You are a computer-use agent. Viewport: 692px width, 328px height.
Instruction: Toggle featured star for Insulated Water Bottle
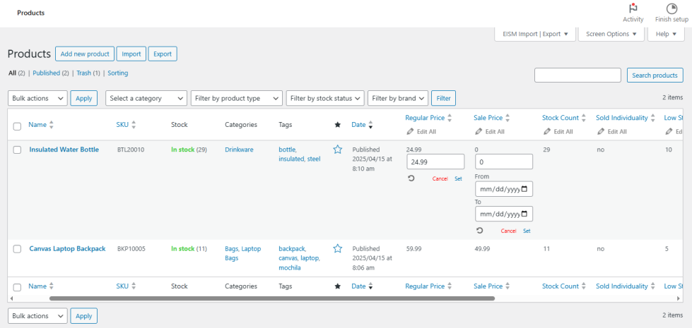coord(337,150)
